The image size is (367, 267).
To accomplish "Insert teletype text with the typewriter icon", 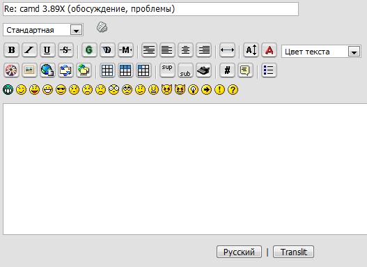I will pos(203,70).
